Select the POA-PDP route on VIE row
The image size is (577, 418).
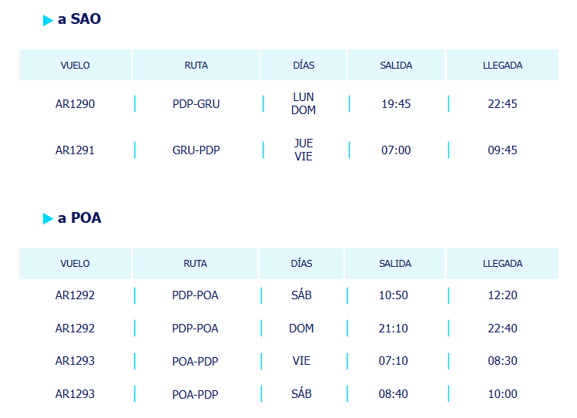(196, 361)
